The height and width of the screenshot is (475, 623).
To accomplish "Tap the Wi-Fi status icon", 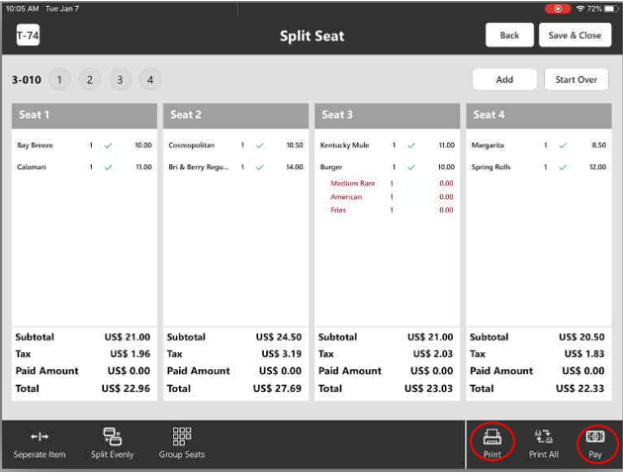I will (580, 9).
